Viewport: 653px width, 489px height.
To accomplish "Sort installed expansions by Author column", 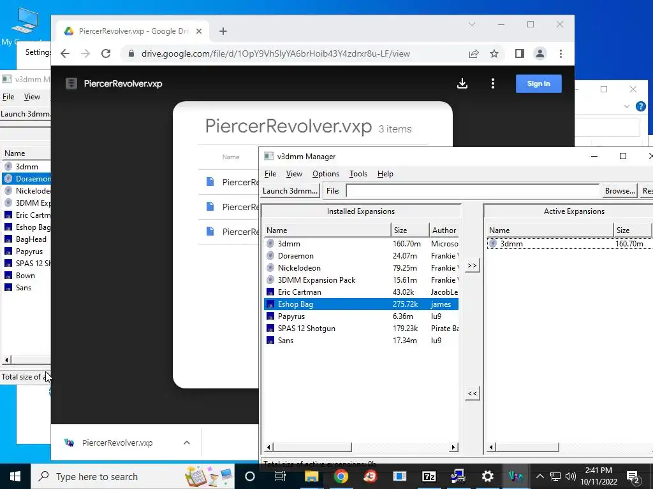I will [444, 230].
